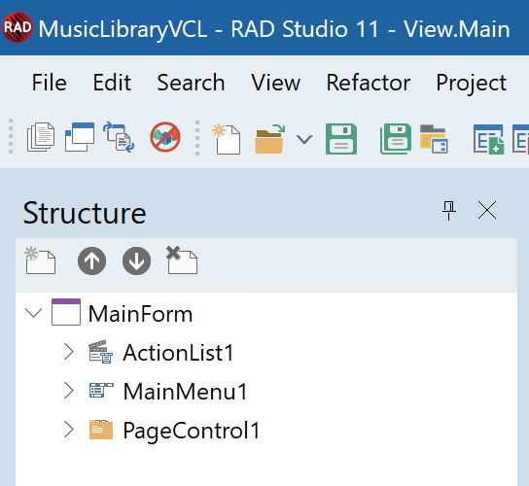Click the add form icon in the toolbar
Image resolution: width=529 pixels, height=486 pixels.
pyautogui.click(x=488, y=139)
